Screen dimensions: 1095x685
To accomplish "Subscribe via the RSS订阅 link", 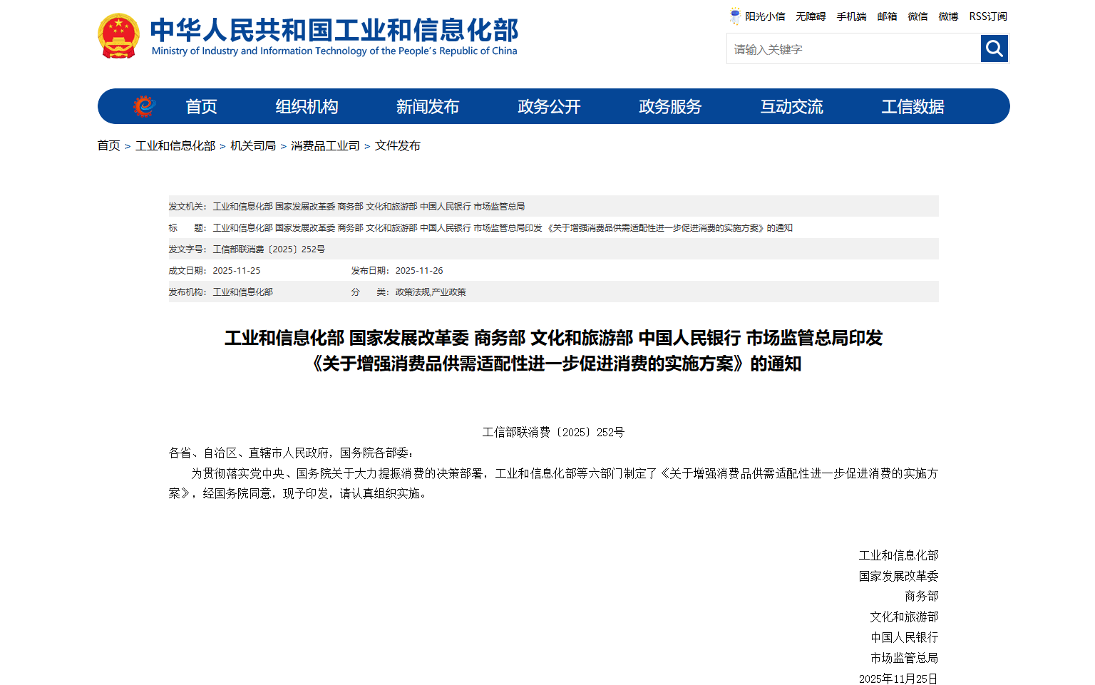I will click(x=987, y=16).
